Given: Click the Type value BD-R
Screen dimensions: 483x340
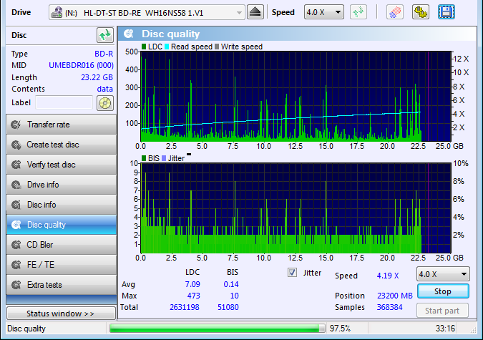Looking at the screenshot, I should pyautogui.click(x=104, y=54).
